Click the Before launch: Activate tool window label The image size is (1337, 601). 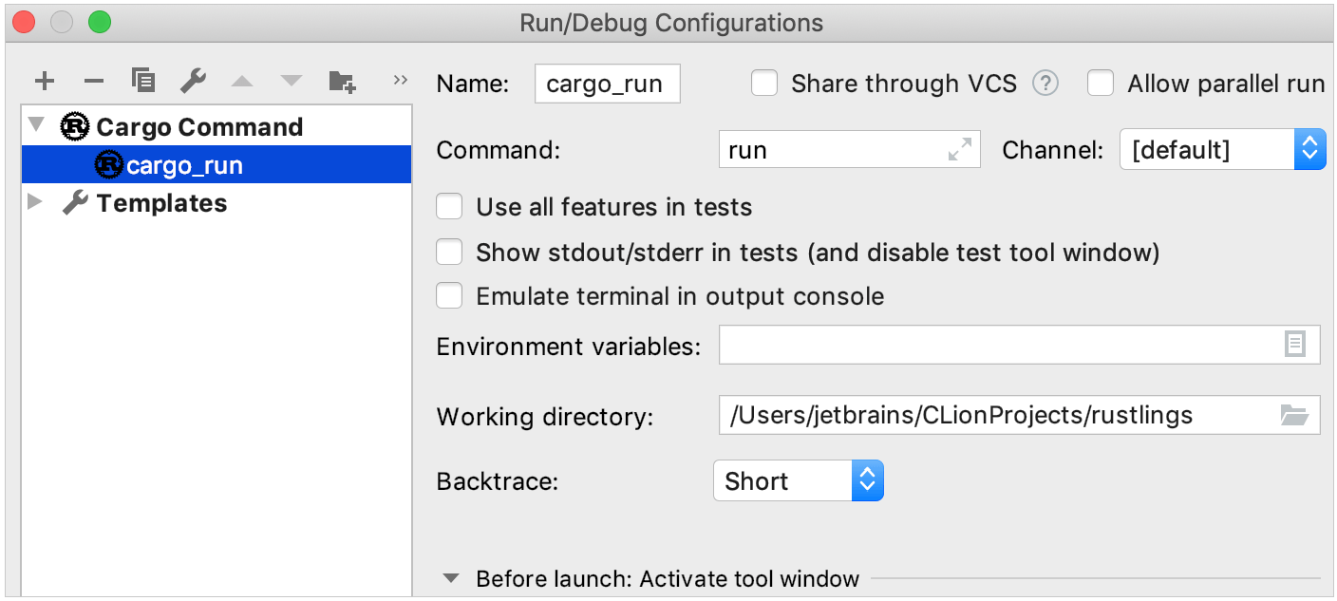[x=668, y=578]
